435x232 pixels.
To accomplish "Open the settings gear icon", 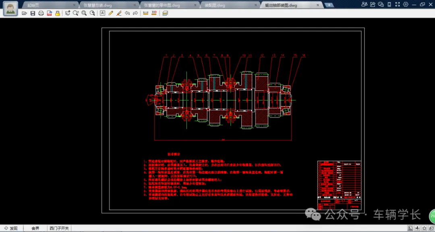I will click(x=406, y=4).
